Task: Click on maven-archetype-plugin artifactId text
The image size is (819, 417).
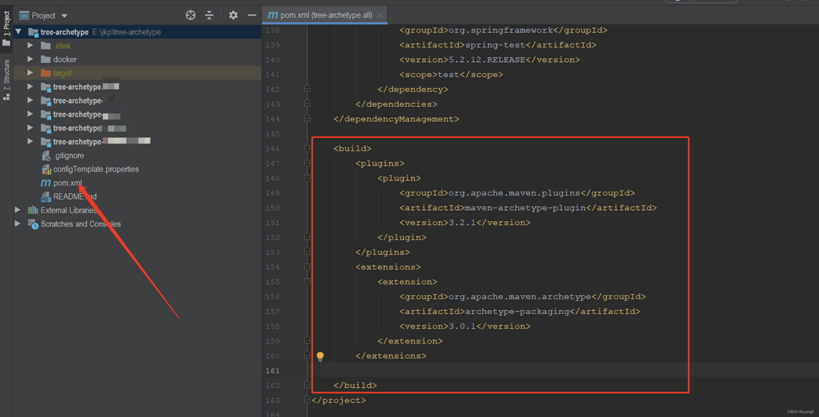Action: 525,208
